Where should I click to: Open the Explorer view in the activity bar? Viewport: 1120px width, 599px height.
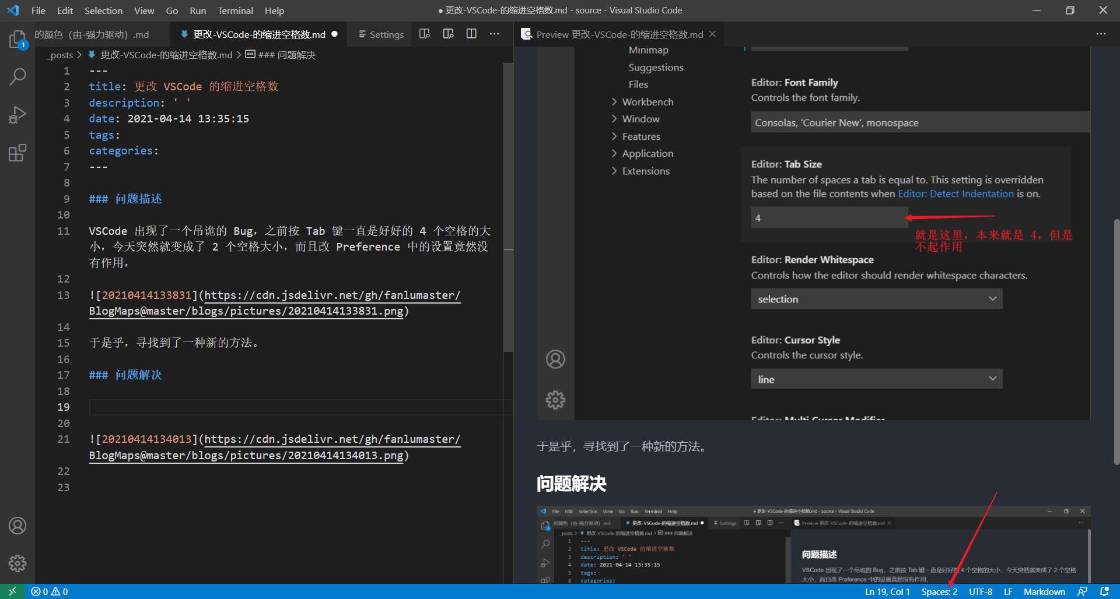point(17,39)
